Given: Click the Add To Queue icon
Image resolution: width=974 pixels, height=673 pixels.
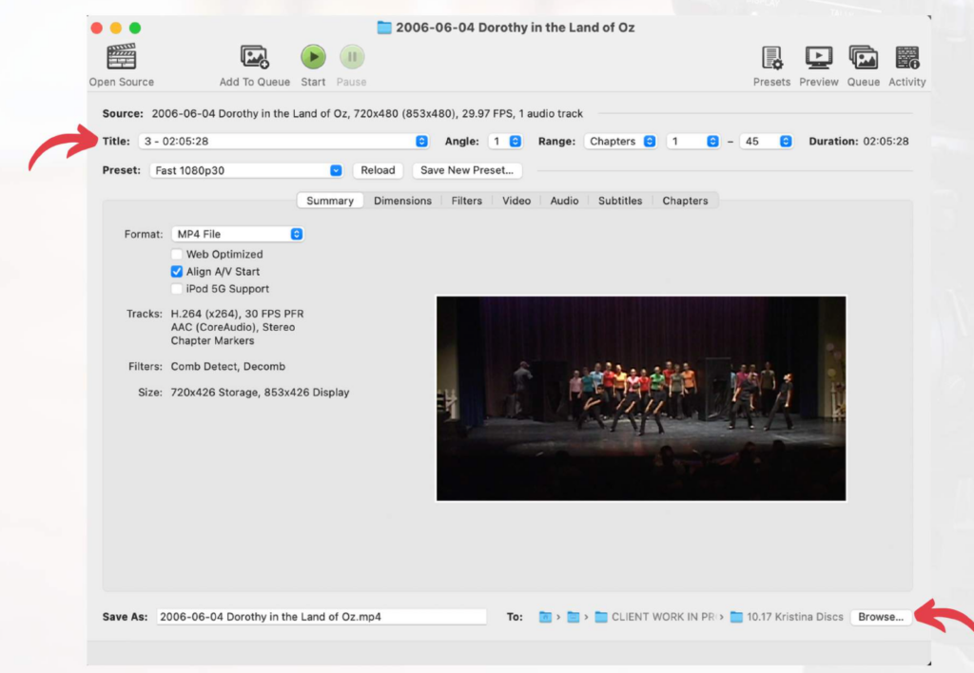Looking at the screenshot, I should click(253, 57).
